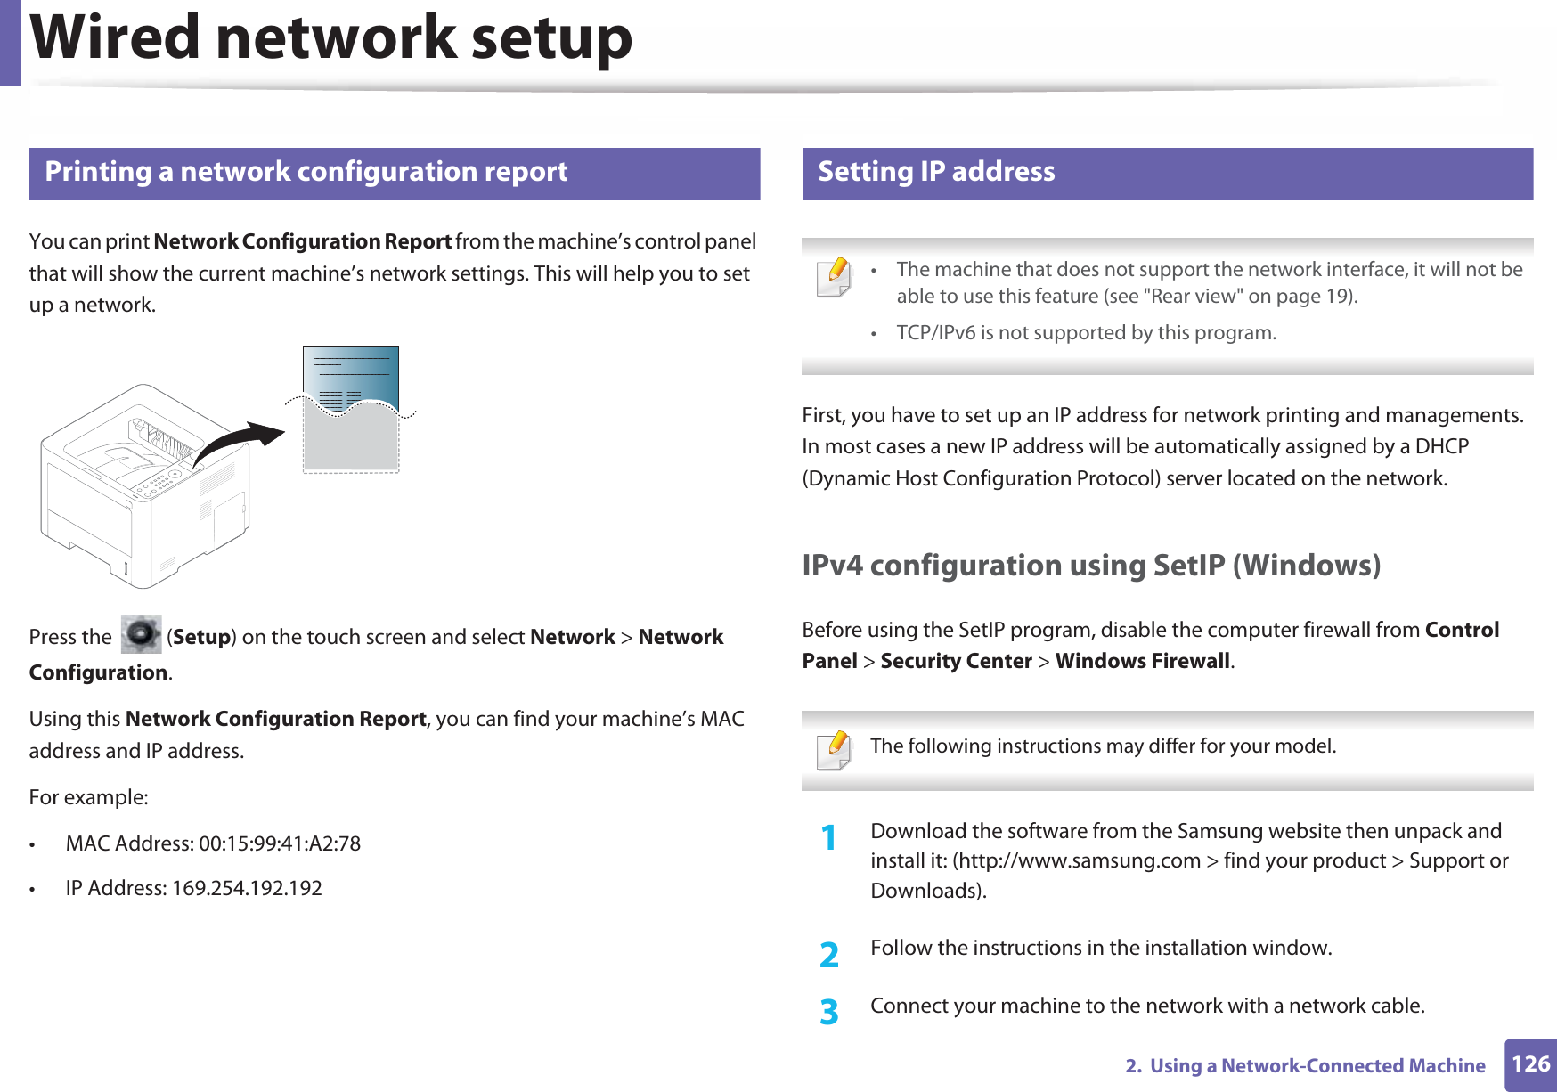The width and height of the screenshot is (1557, 1092).
Task: Click the 'IPv4 configuration using SetIP (Windows)' heading
Action: pos(1090,566)
